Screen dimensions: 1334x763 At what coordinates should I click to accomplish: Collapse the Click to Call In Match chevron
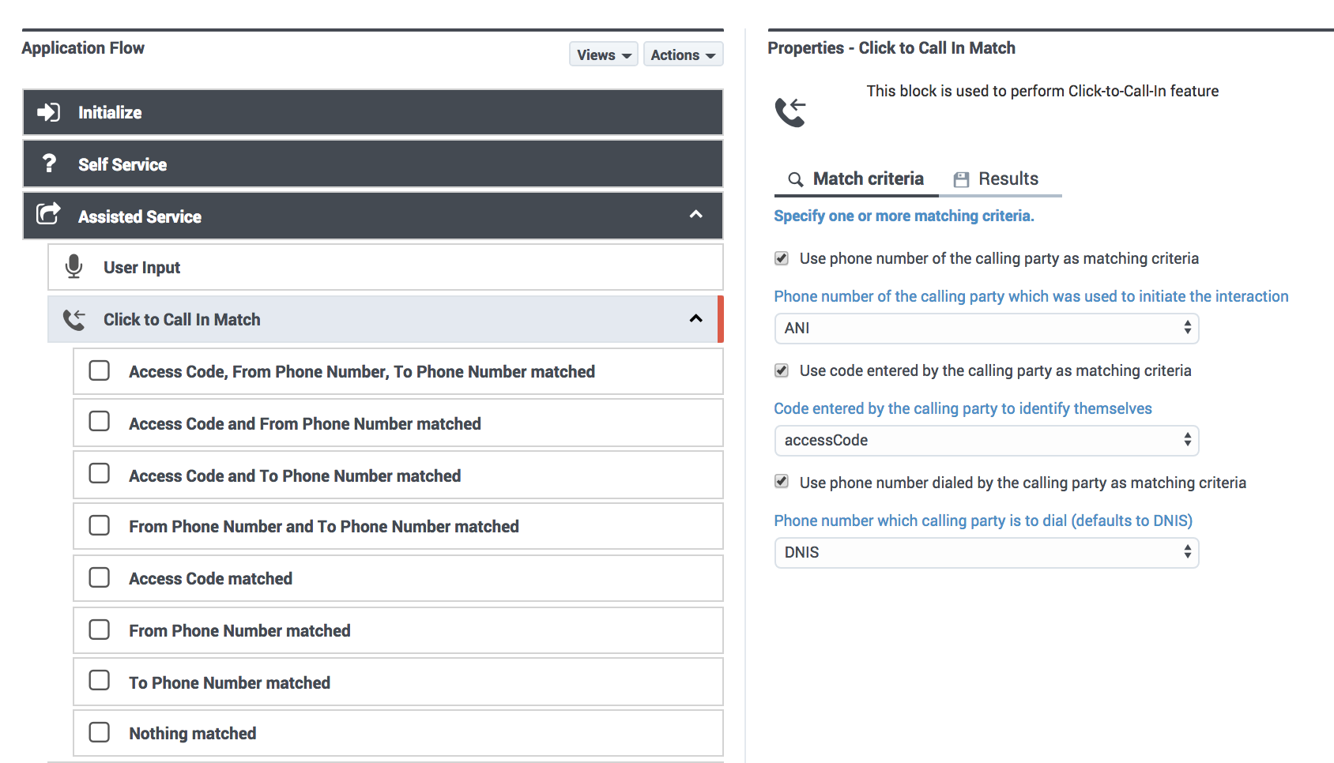(696, 318)
